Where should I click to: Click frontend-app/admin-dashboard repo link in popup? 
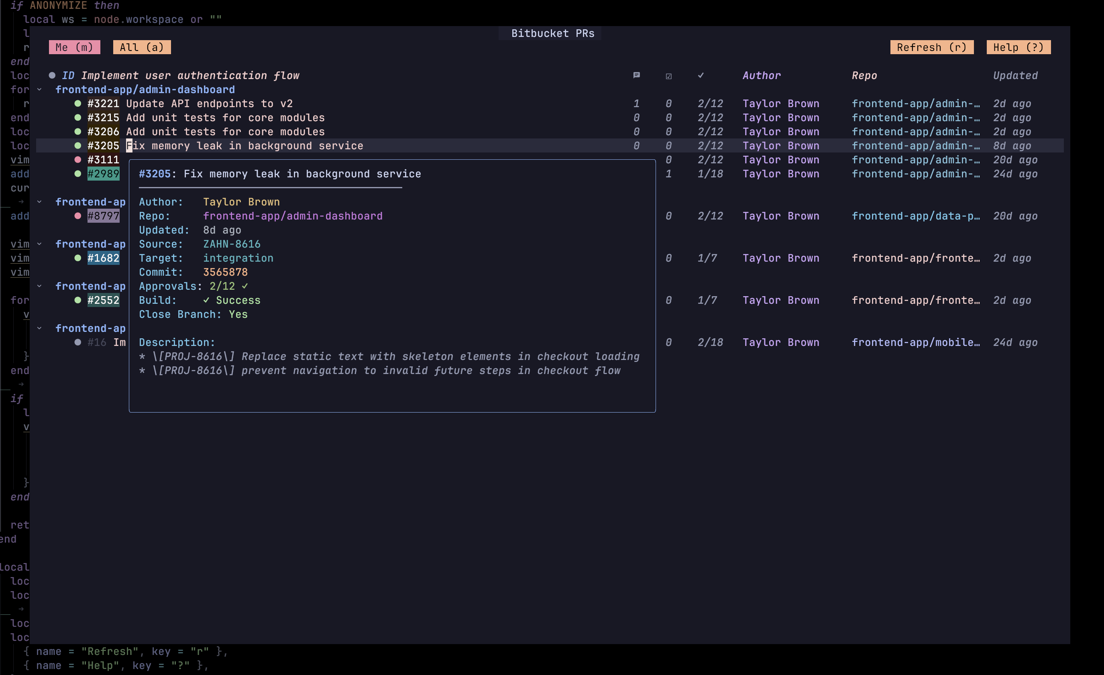click(x=293, y=216)
